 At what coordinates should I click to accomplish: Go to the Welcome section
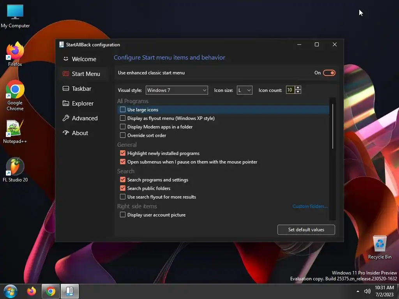pos(84,59)
